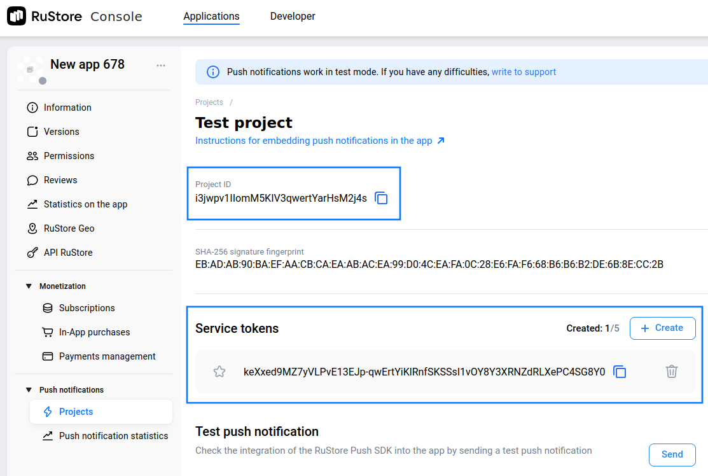Copy the service token value
Screen dimensions: 708x476
[620, 372]
